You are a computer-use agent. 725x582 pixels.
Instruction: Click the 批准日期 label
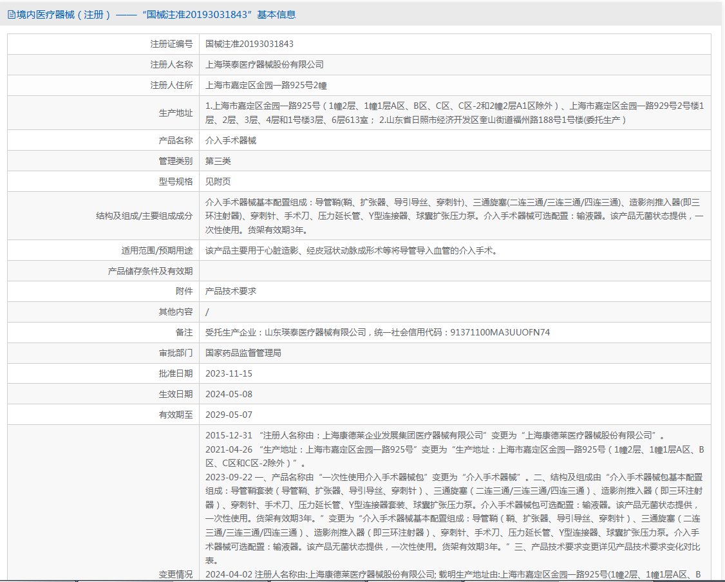coord(176,373)
